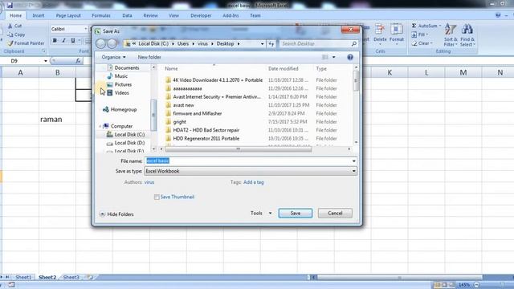514x289 pixels.
Task: Click the refresh button beside address bar
Action: click(271, 43)
